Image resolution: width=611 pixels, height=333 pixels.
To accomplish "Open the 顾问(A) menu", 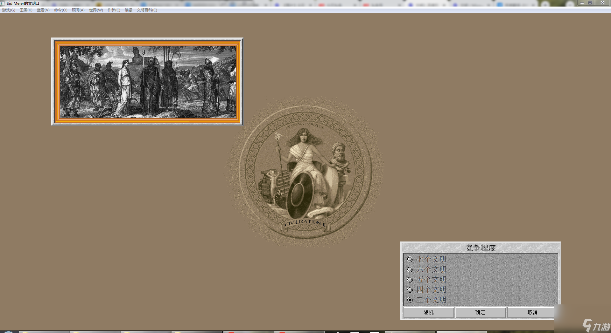I will [x=78, y=10].
